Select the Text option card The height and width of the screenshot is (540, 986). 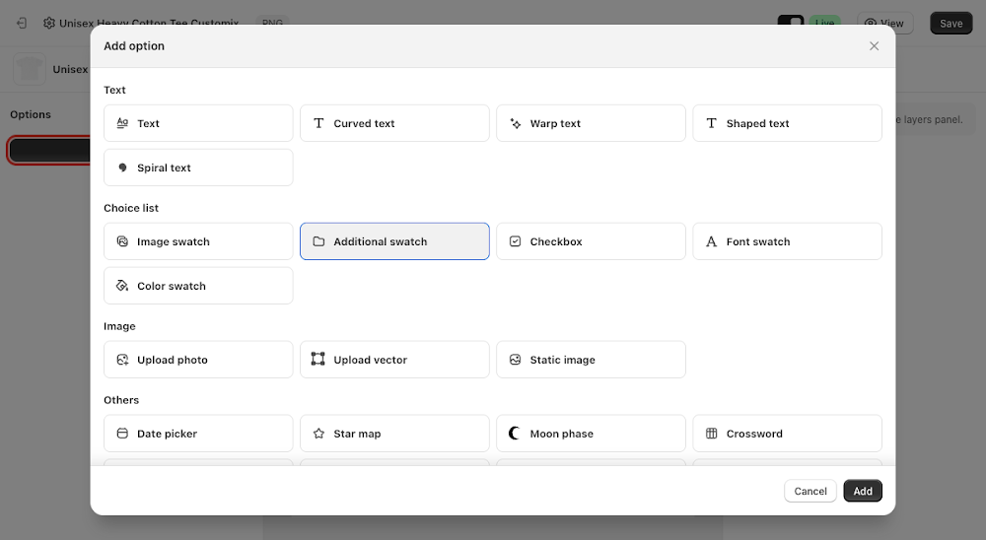point(198,123)
